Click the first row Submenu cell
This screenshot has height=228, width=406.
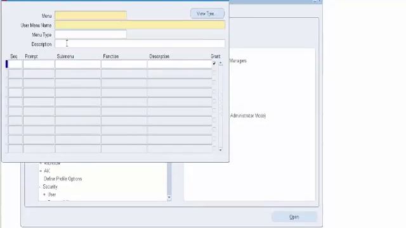[78, 64]
